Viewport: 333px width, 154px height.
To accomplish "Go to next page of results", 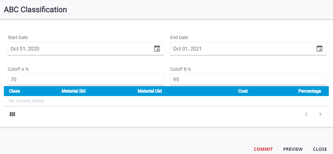I will pyautogui.click(x=320, y=114).
